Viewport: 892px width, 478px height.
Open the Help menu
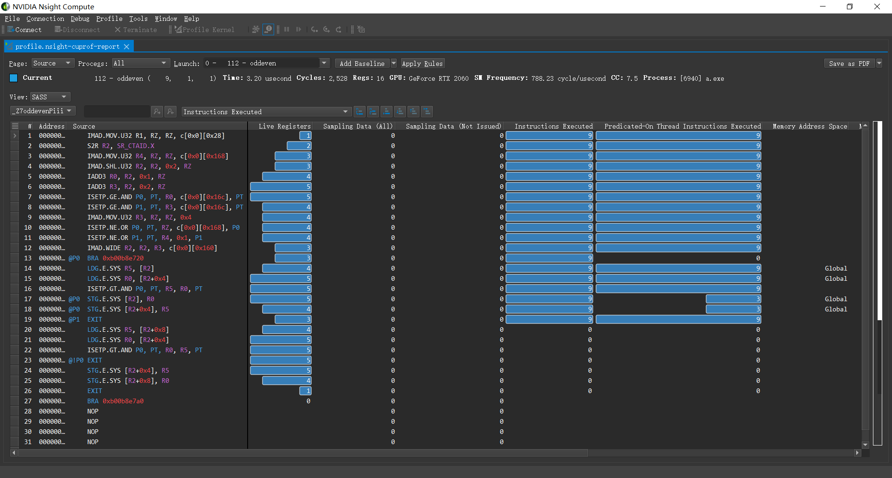191,19
